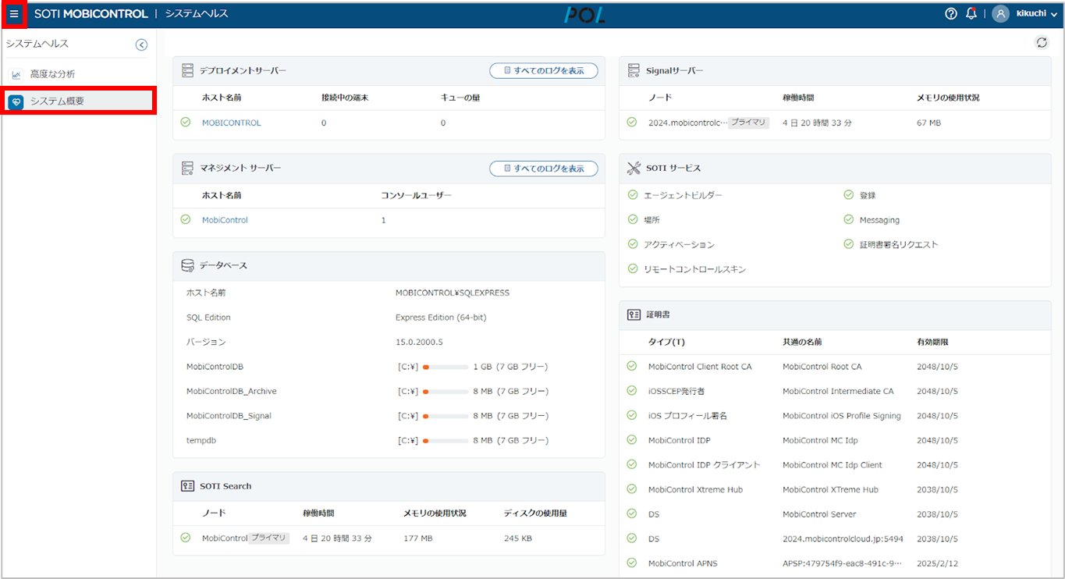Click the 177 MB memory usage value

pyautogui.click(x=417, y=538)
